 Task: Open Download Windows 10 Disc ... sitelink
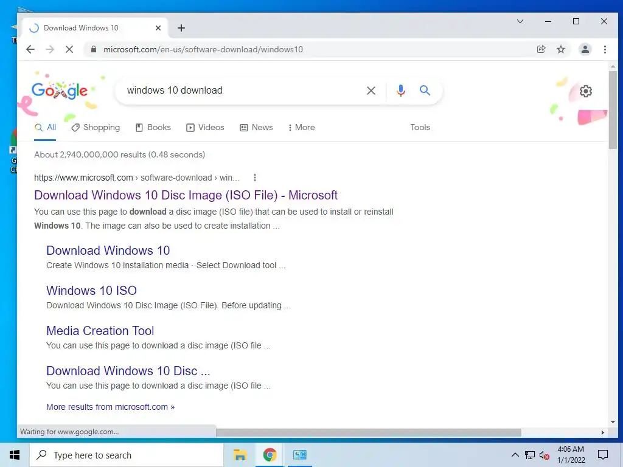click(x=128, y=371)
